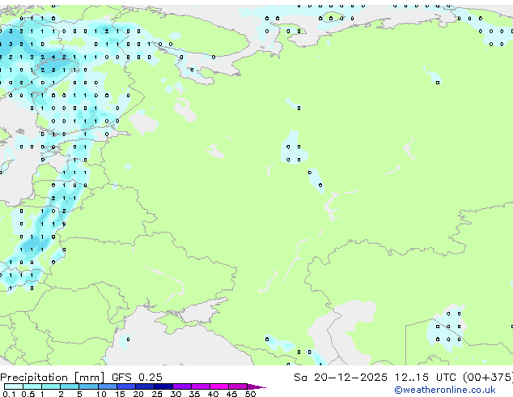Select the 2–5 mm legend color box
Viewport: 513px width, 397px height.
70,386
